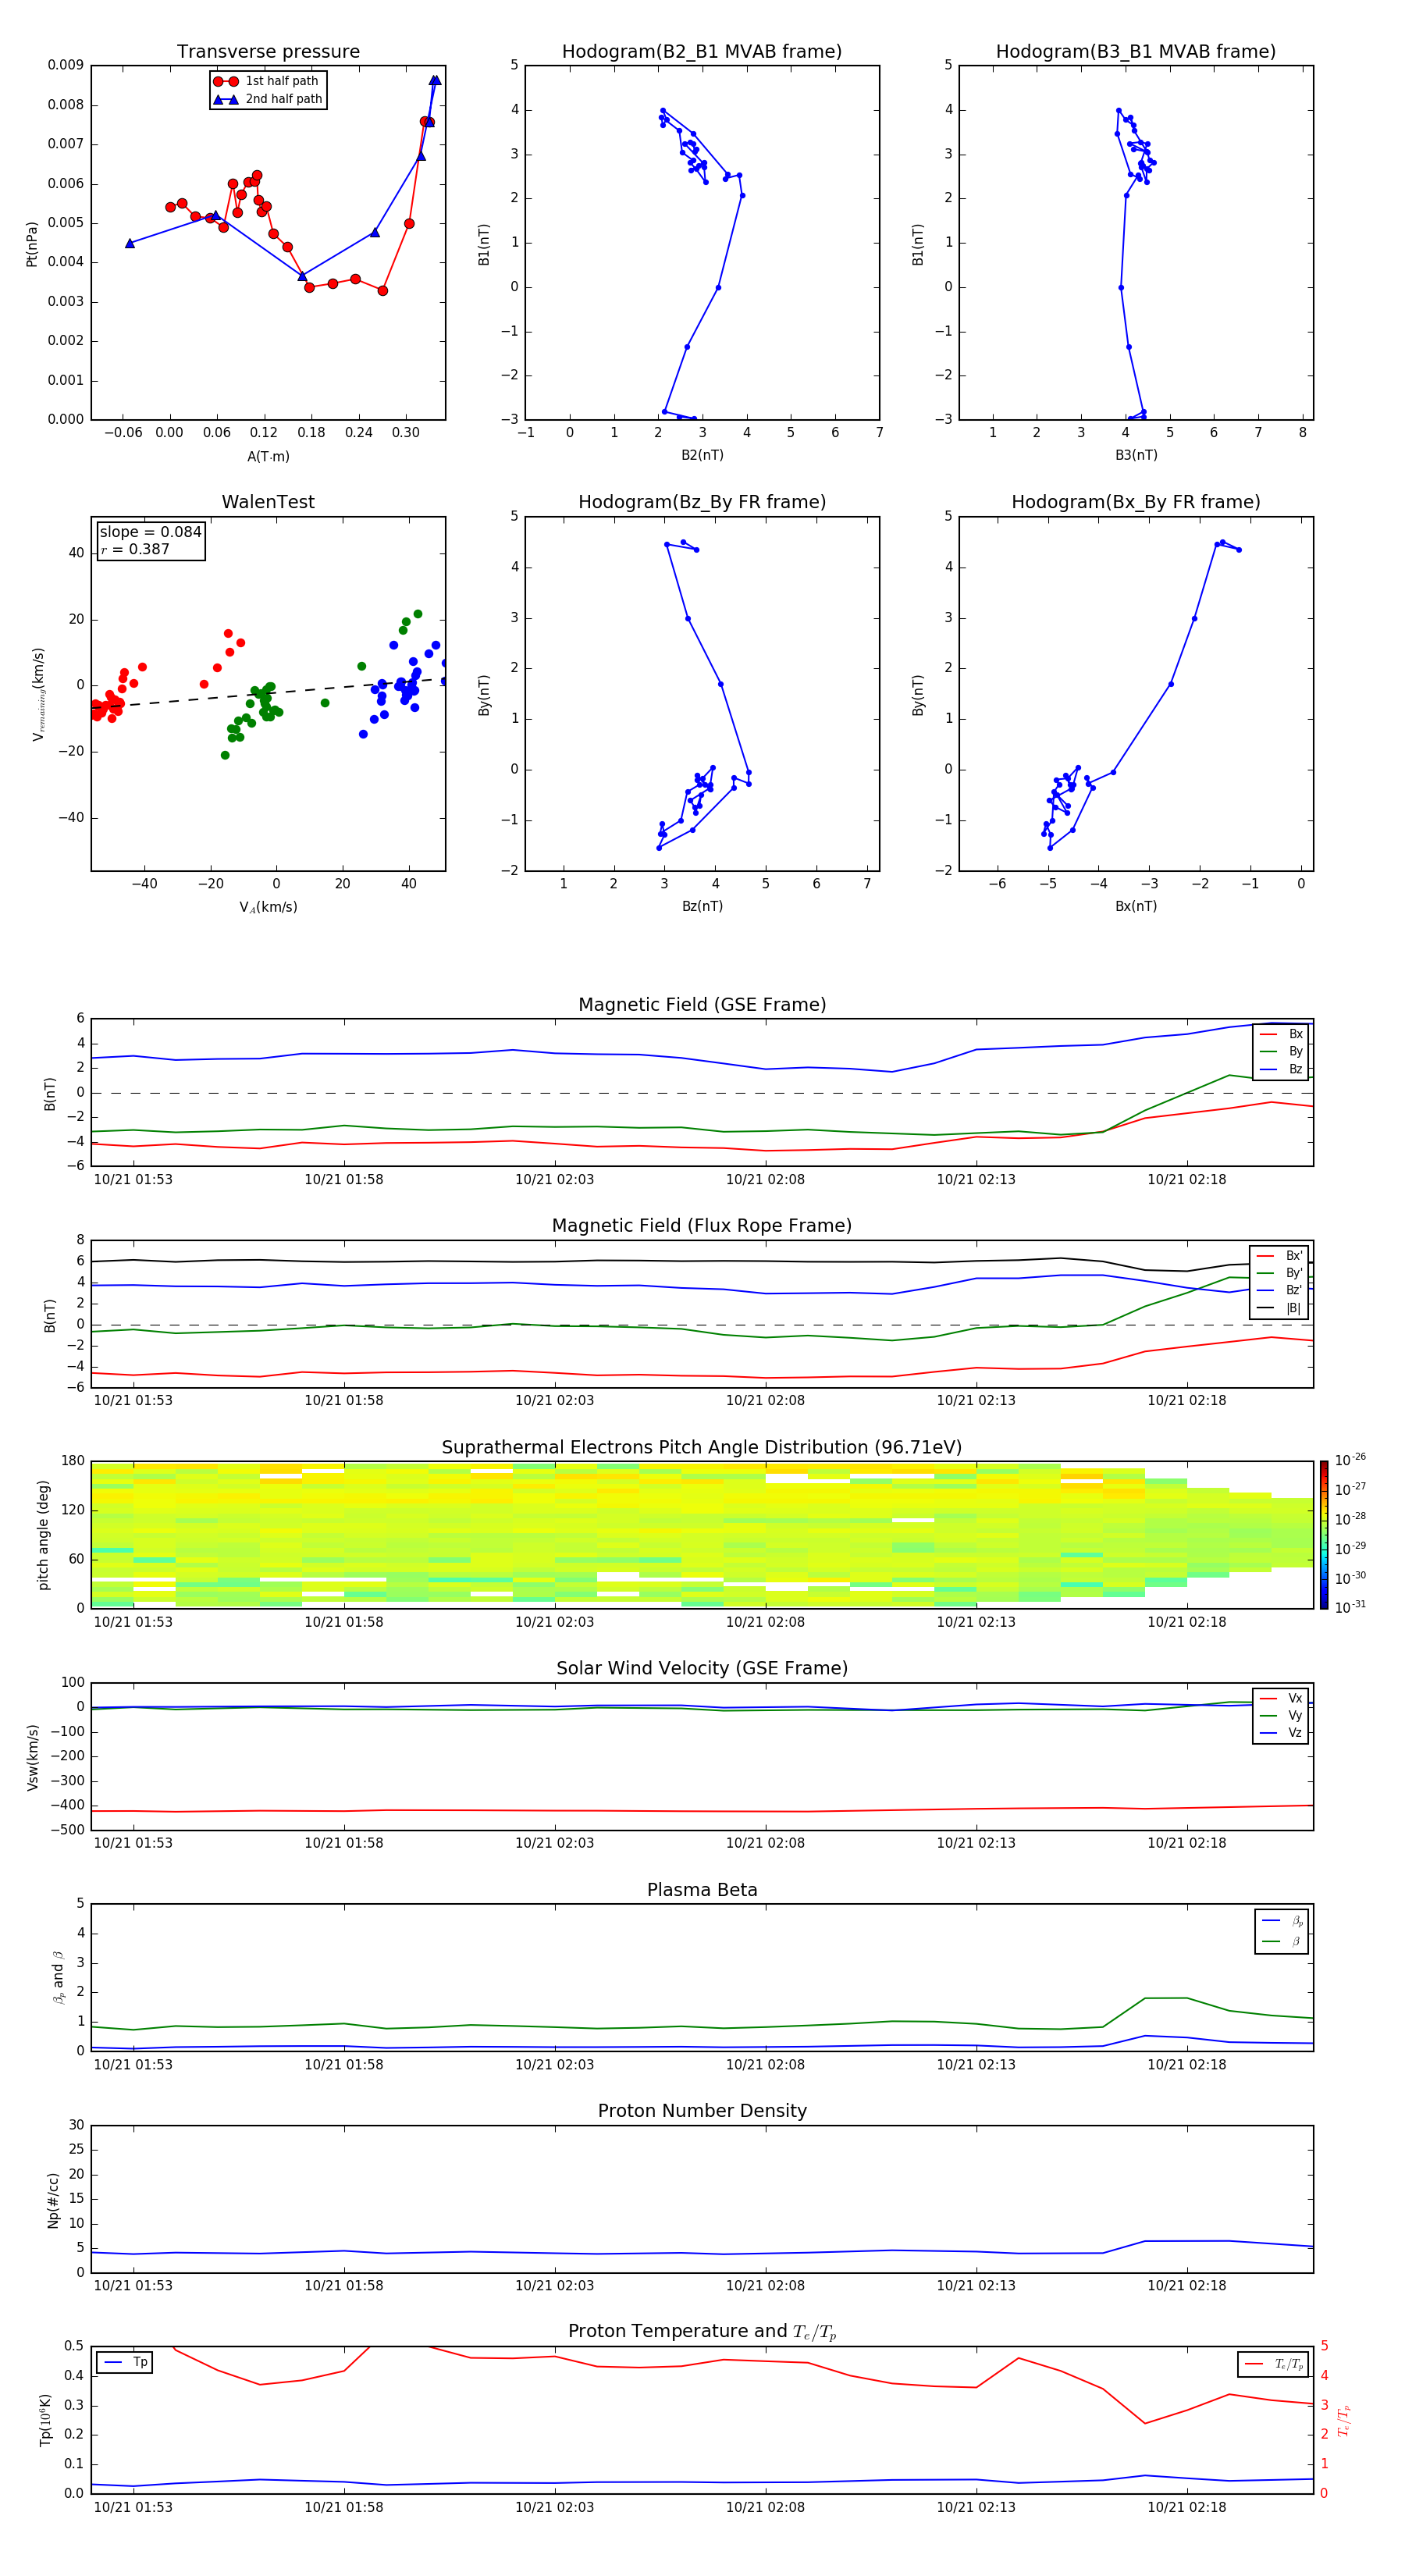Select the "Vsw(km/s)" axis label

[32, 1756]
